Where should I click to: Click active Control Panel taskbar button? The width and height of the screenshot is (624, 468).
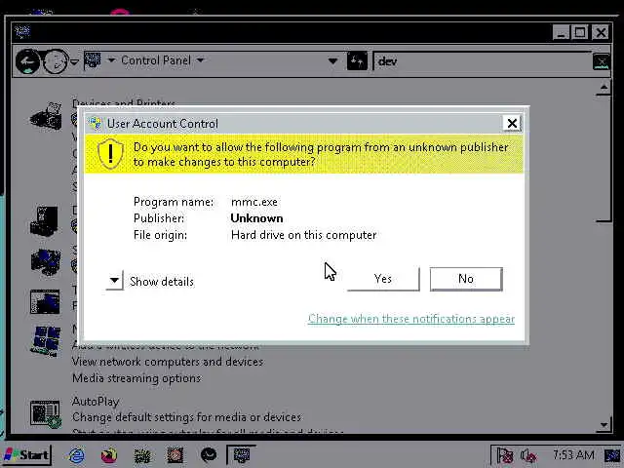click(241, 455)
